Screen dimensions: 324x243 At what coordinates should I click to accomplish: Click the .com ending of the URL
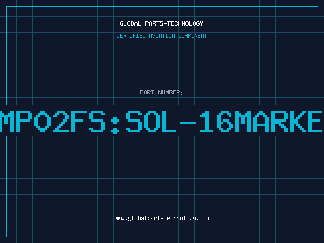(202, 218)
